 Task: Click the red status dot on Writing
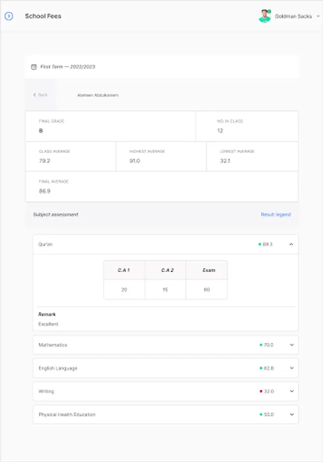(260, 391)
